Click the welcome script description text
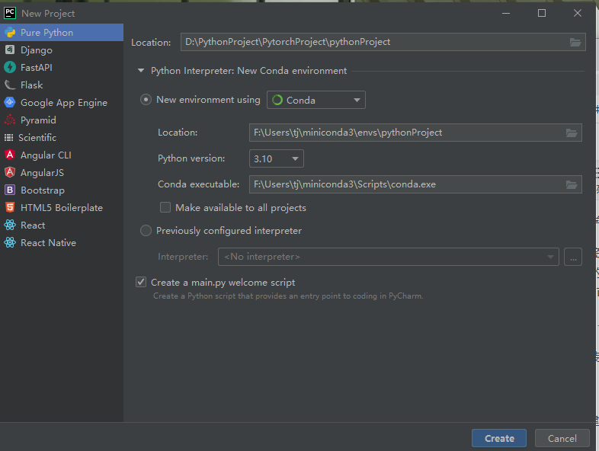The width and height of the screenshot is (599, 451). pyautogui.click(x=288, y=296)
